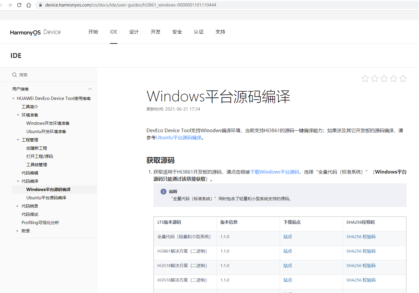The image size is (419, 293).
Task: Reload the page with refresh icon
Action: pyautogui.click(x=19, y=5)
